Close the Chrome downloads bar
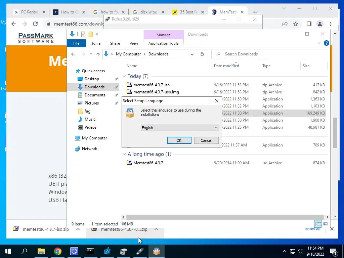 pyautogui.click(x=332, y=229)
